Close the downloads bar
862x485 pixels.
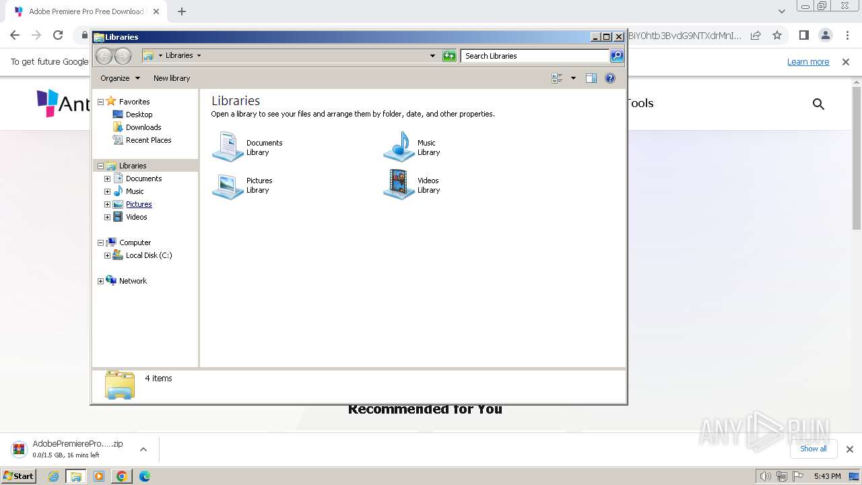849,449
